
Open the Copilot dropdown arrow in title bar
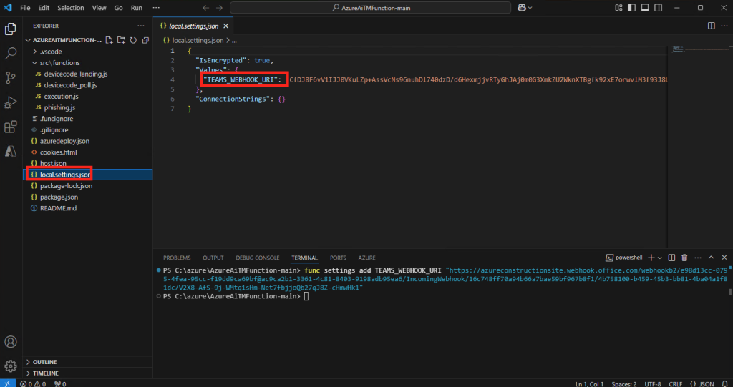530,7
